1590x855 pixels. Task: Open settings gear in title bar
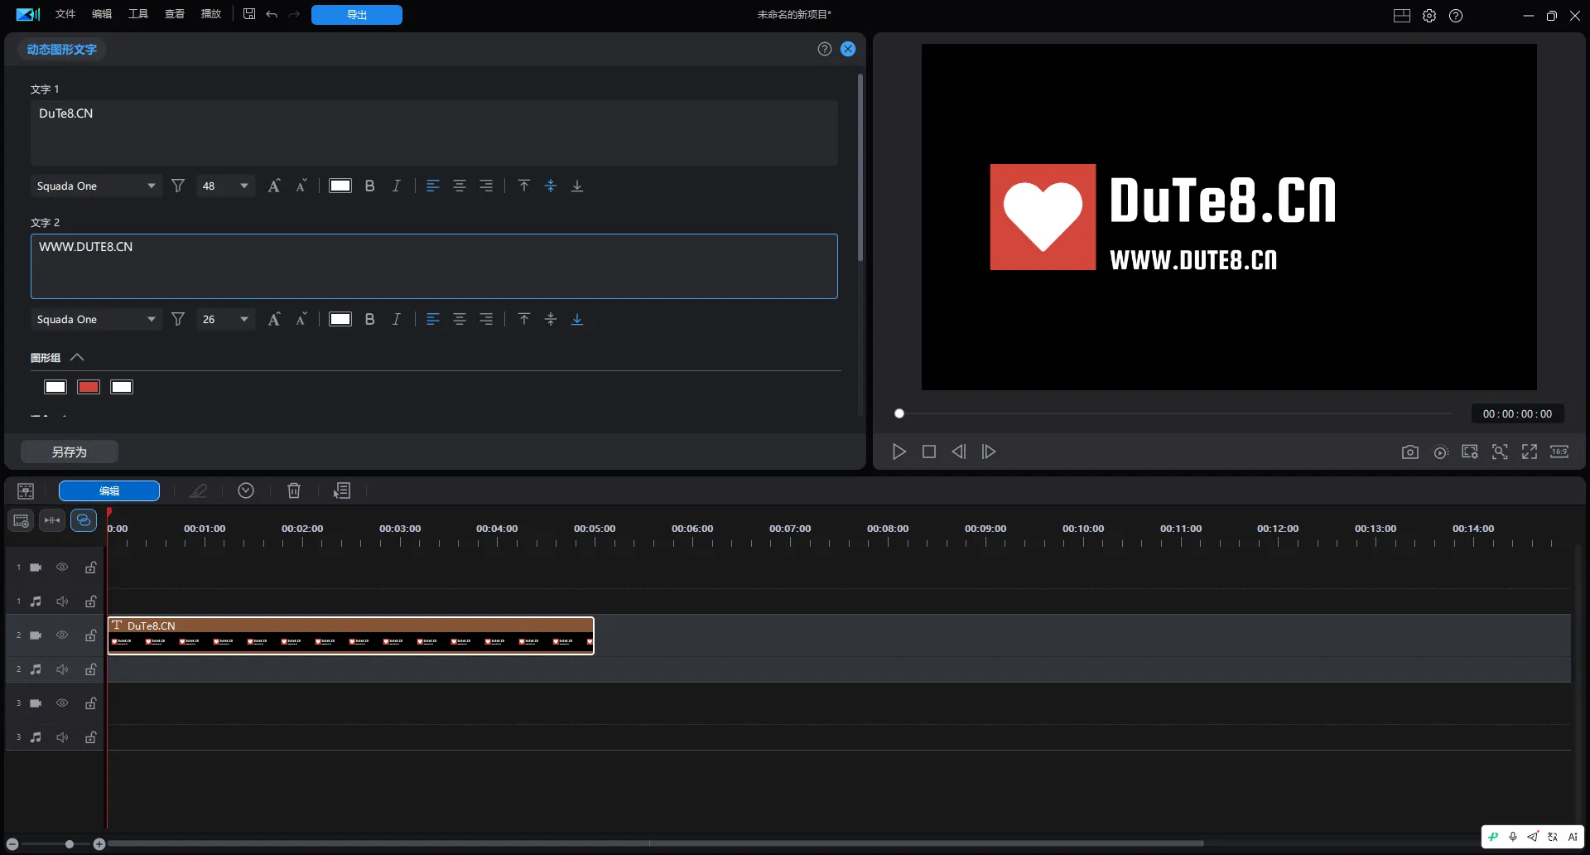coord(1429,15)
